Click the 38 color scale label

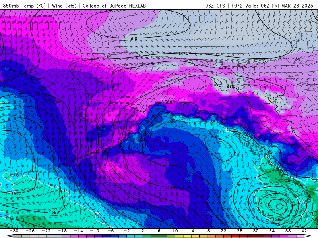pyautogui.click(x=288, y=231)
